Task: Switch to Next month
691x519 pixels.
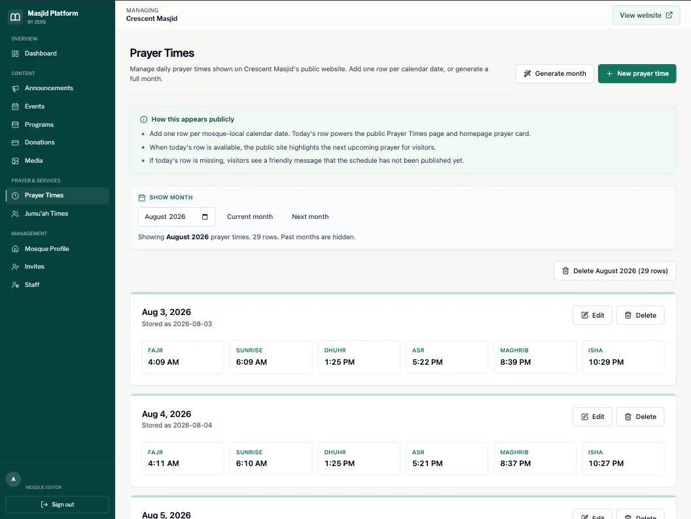Action: click(310, 216)
